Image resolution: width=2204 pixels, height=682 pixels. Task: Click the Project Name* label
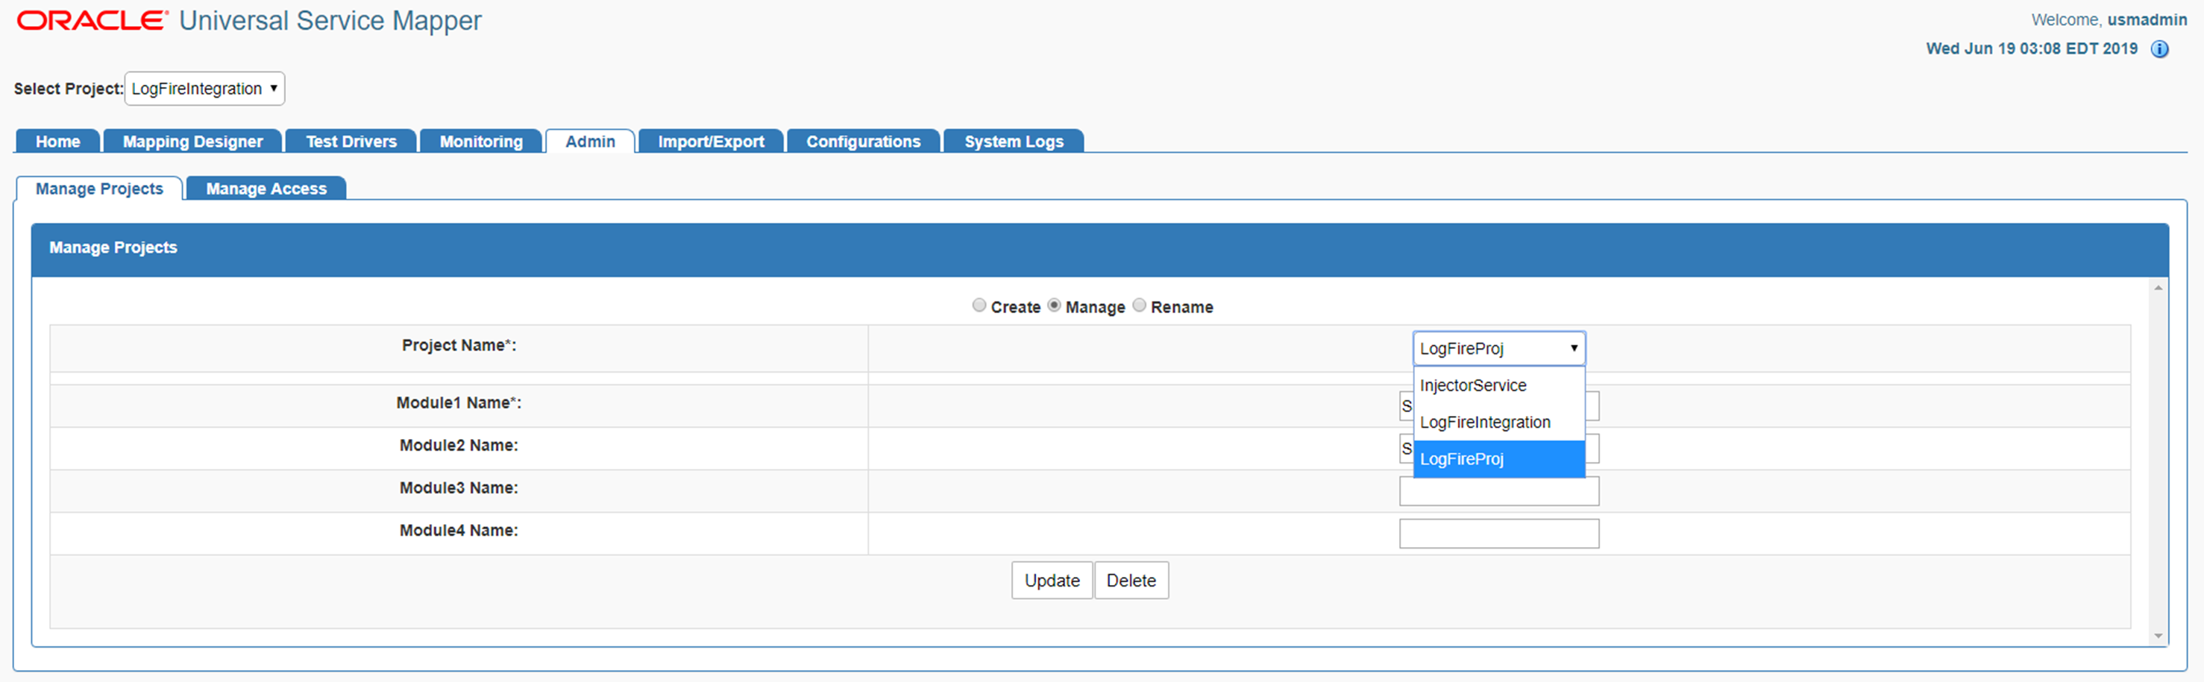[459, 345]
